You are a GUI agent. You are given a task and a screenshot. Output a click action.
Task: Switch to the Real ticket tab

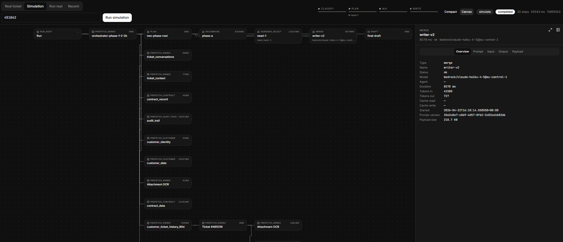tap(13, 6)
